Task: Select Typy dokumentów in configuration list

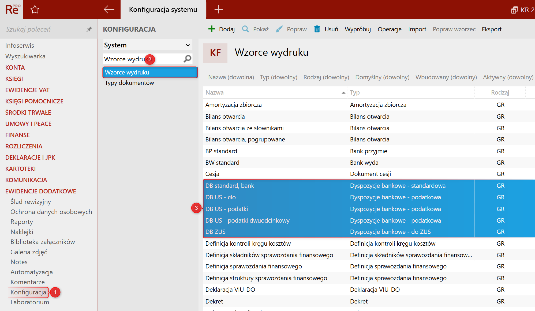Action: 129,83
